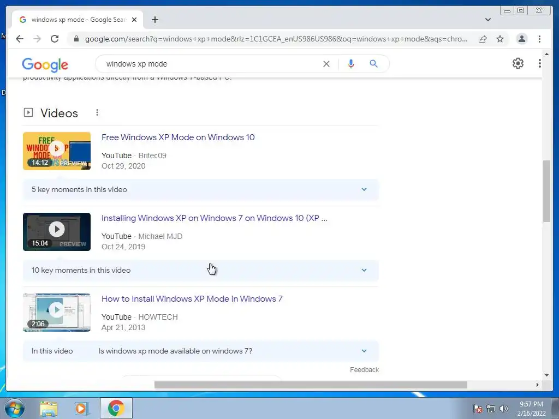This screenshot has height=419, width=559.
Task: Play the Britec09 video thumbnail
Action: [57, 151]
